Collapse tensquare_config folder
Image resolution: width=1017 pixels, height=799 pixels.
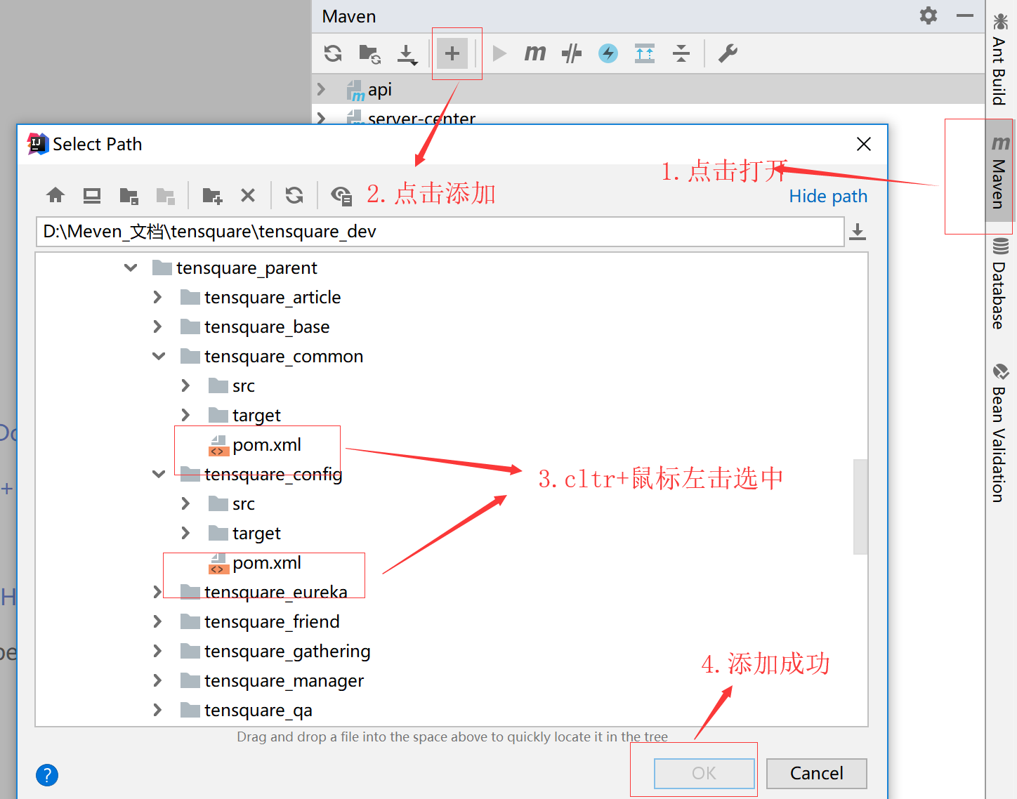pos(159,474)
